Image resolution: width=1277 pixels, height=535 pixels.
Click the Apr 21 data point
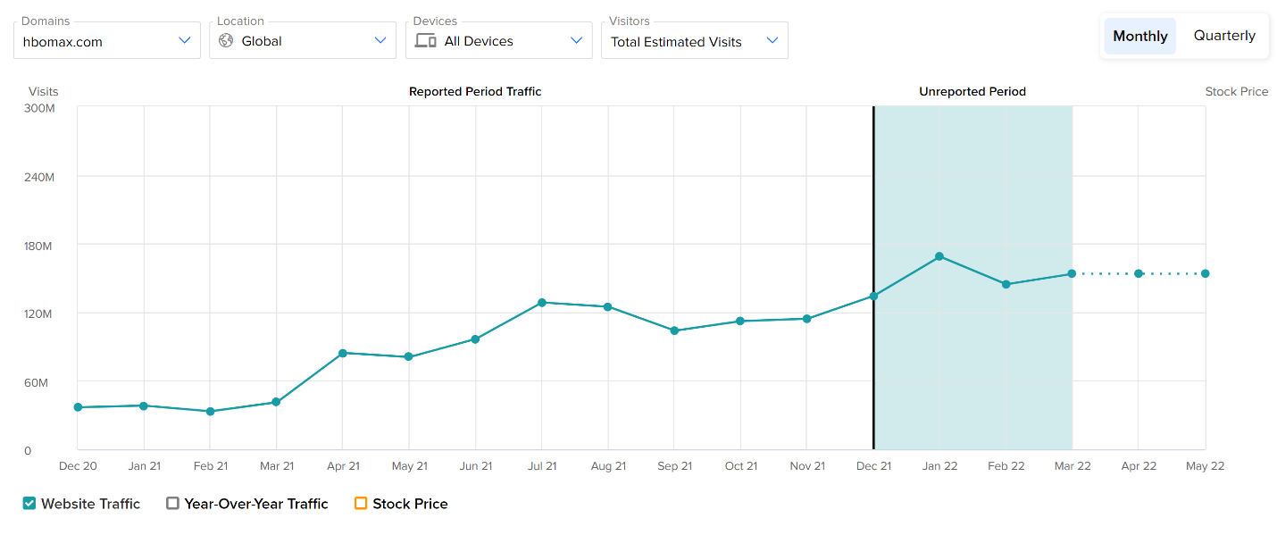[343, 353]
